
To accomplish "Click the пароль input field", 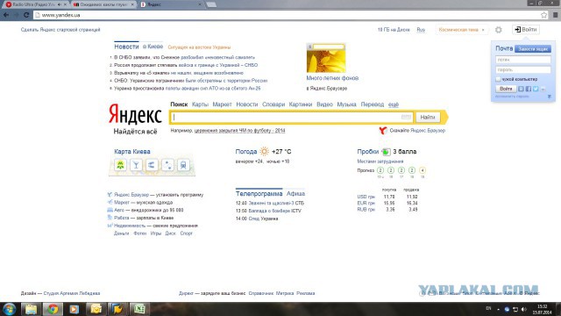I will [x=523, y=70].
